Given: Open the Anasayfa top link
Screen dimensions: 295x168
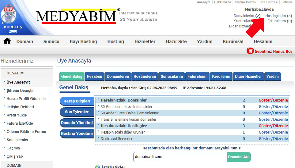Looking at the screenshot, I should [204, 2].
